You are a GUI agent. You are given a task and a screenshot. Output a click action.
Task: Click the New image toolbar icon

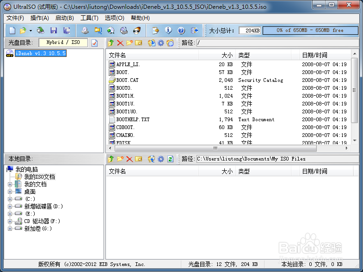[12, 31]
